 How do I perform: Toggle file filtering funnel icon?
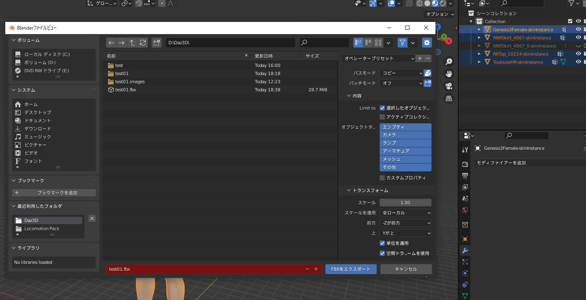pos(403,43)
